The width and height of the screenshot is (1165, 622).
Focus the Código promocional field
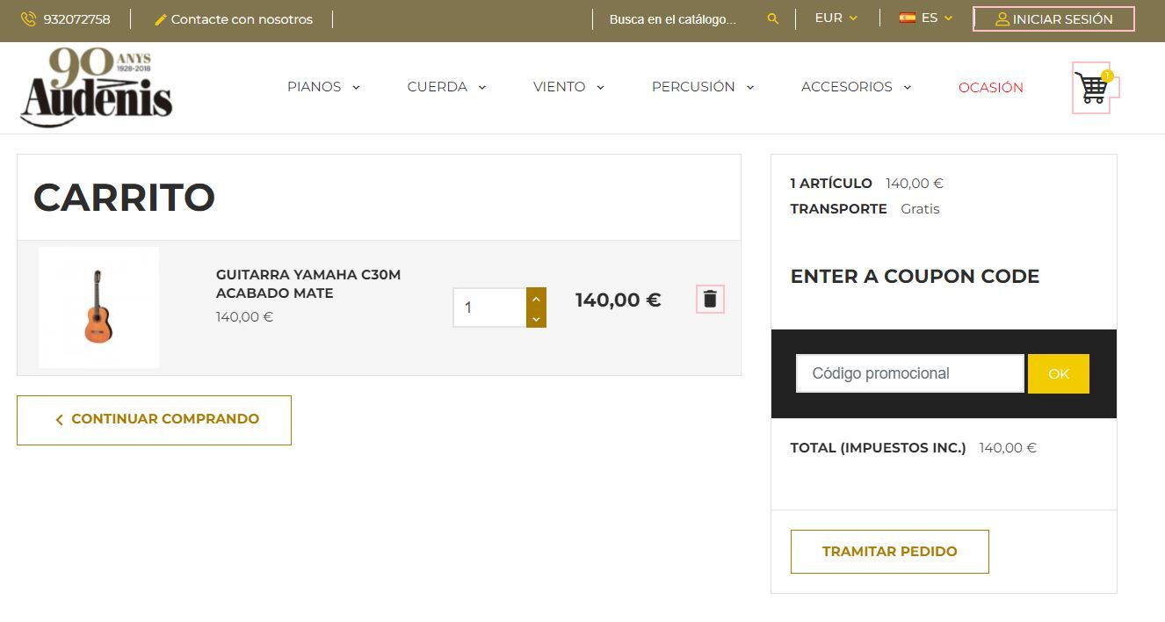pos(909,373)
